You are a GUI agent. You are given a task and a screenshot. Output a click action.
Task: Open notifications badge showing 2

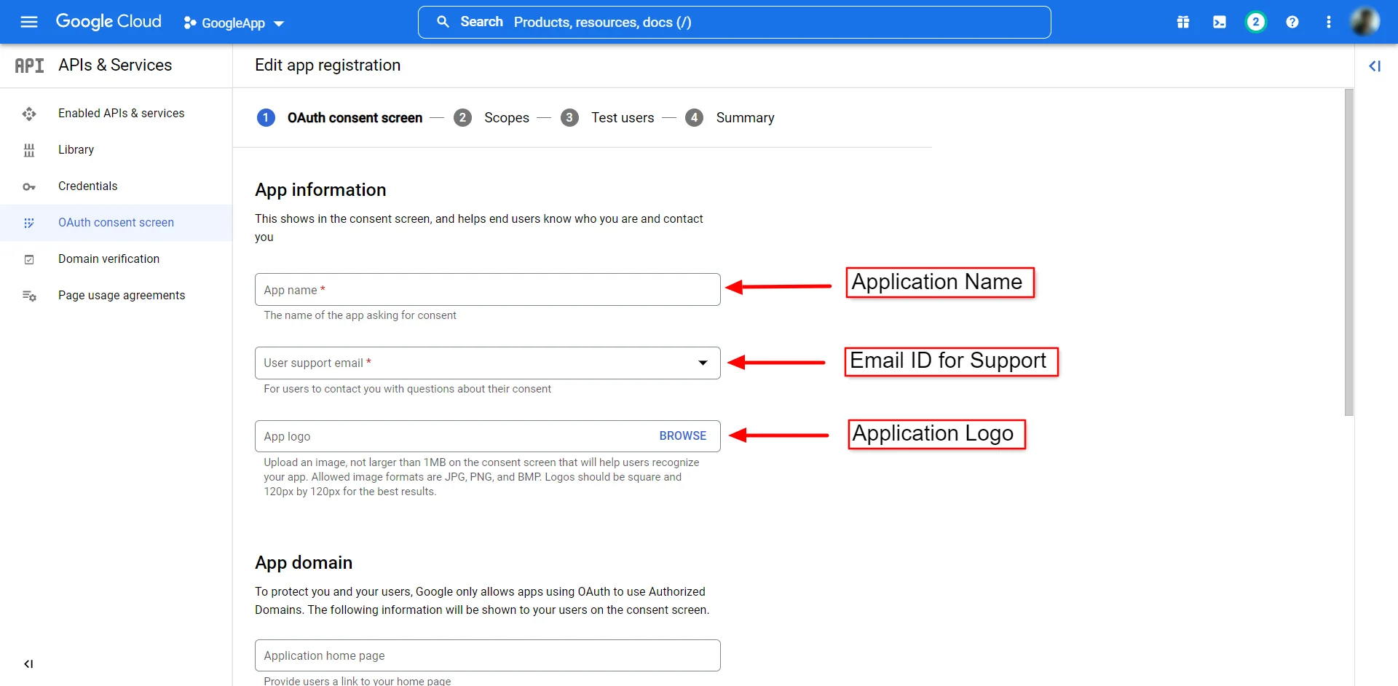tap(1255, 22)
